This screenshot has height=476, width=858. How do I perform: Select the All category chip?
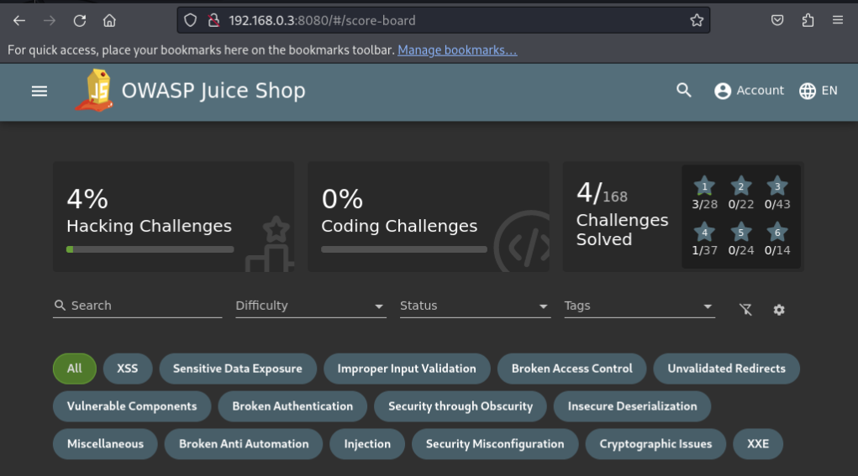[75, 369]
